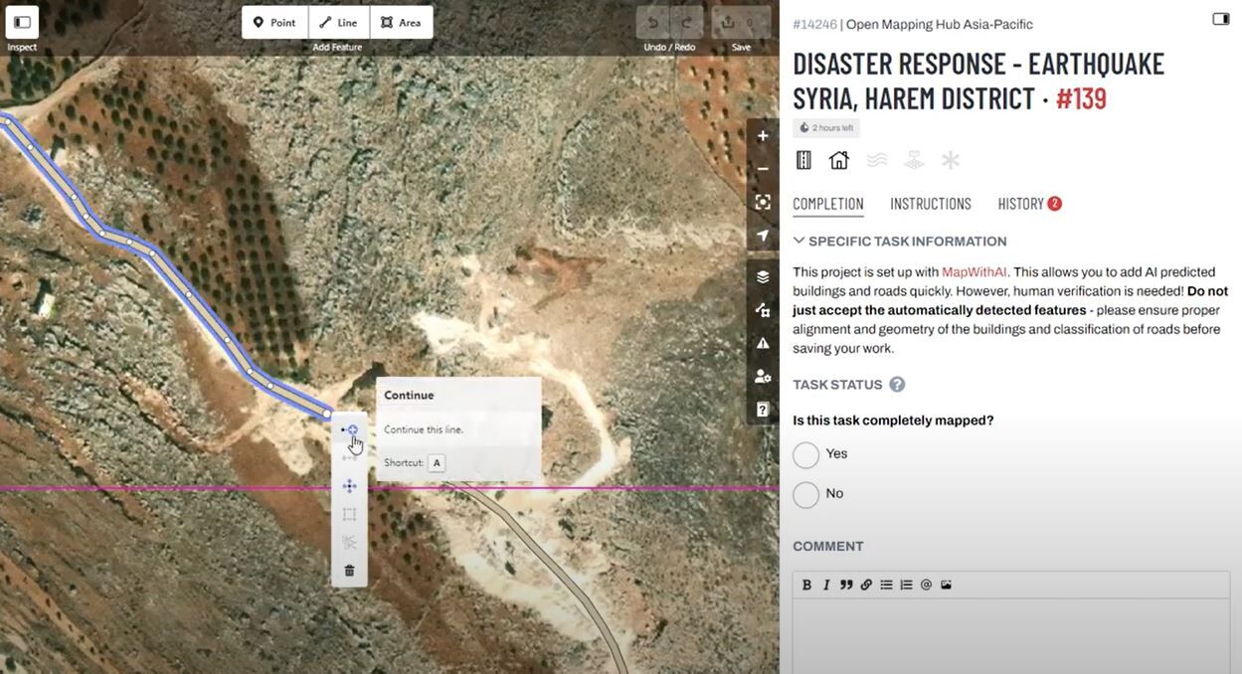Click the zoom in plus button
Screen dimensions: 1242x674
763,136
